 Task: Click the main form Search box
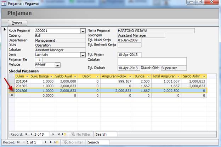click(x=98, y=142)
